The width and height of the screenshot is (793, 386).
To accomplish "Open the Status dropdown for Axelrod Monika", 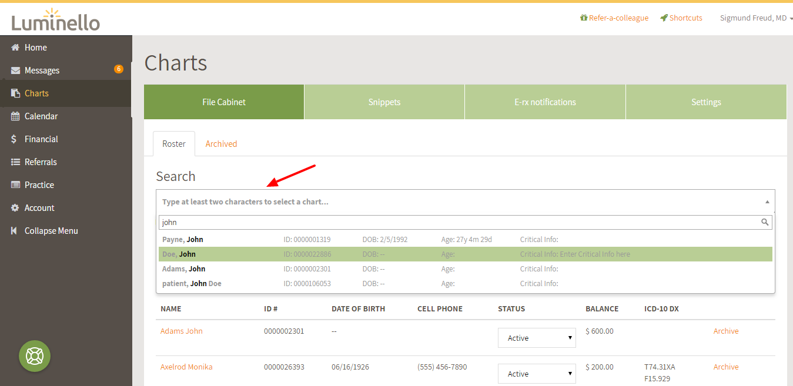I will pyautogui.click(x=537, y=374).
